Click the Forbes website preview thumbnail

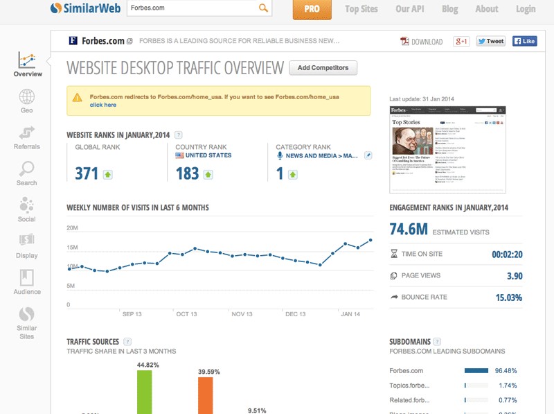(x=447, y=149)
